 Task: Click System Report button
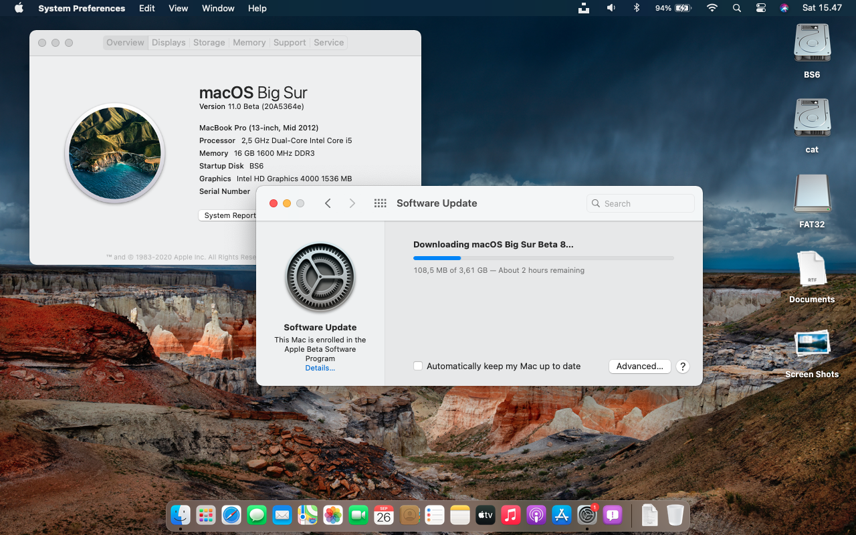click(x=227, y=215)
